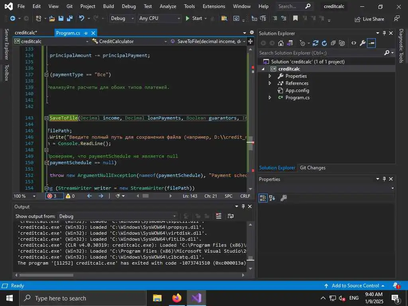Click the Search Solution Explorer field
This screenshot has width=408, height=306.
tap(321, 53)
